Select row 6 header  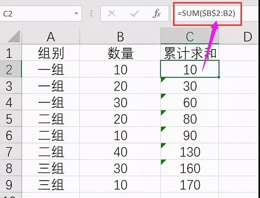tap(11, 135)
